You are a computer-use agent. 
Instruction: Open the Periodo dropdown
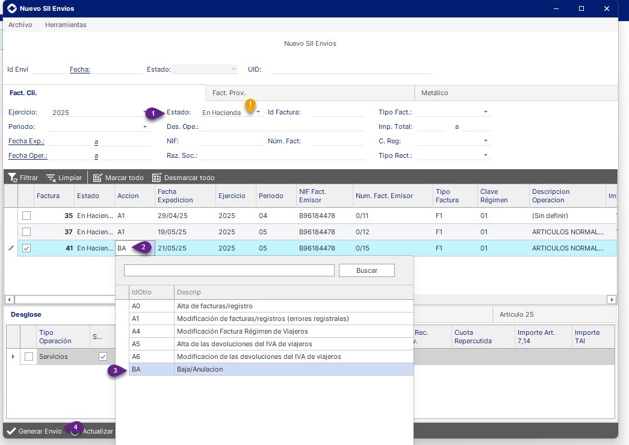click(x=145, y=127)
